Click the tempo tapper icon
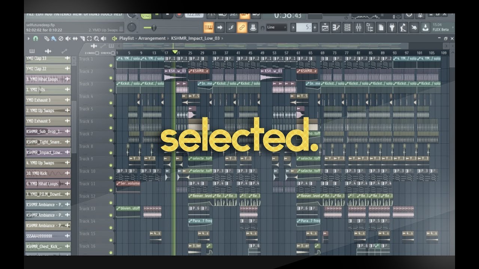The height and width of the screenshot is (269, 479). 403,27
